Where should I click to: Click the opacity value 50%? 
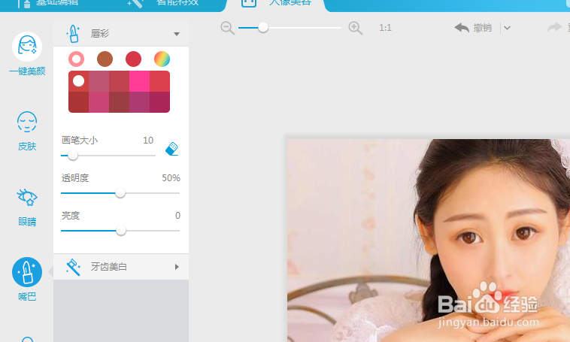[x=171, y=178]
